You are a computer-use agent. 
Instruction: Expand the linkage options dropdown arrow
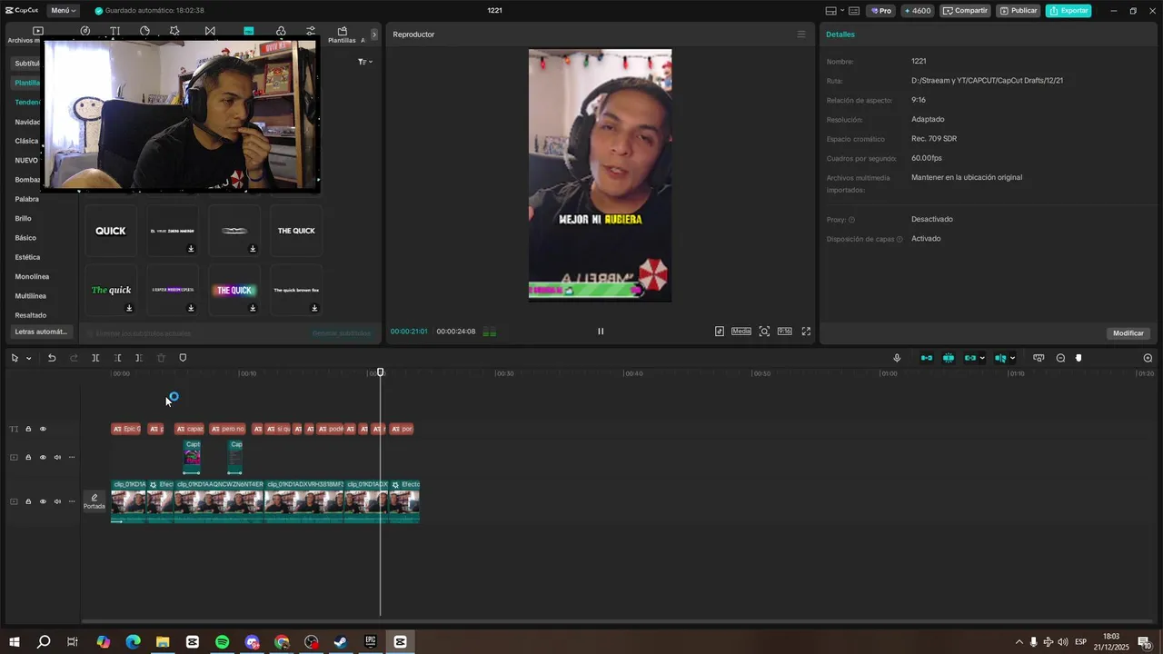pyautogui.click(x=982, y=358)
